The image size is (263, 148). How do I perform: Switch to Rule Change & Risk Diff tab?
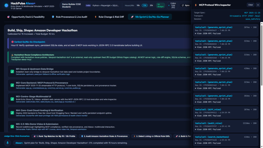point(109,17)
